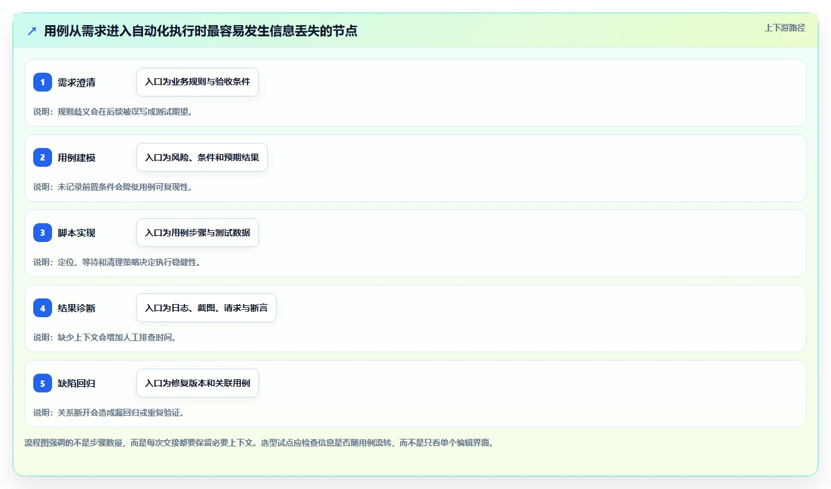
Task: Click the 入口为用例步骤与测试数据 chip
Action: coord(198,233)
